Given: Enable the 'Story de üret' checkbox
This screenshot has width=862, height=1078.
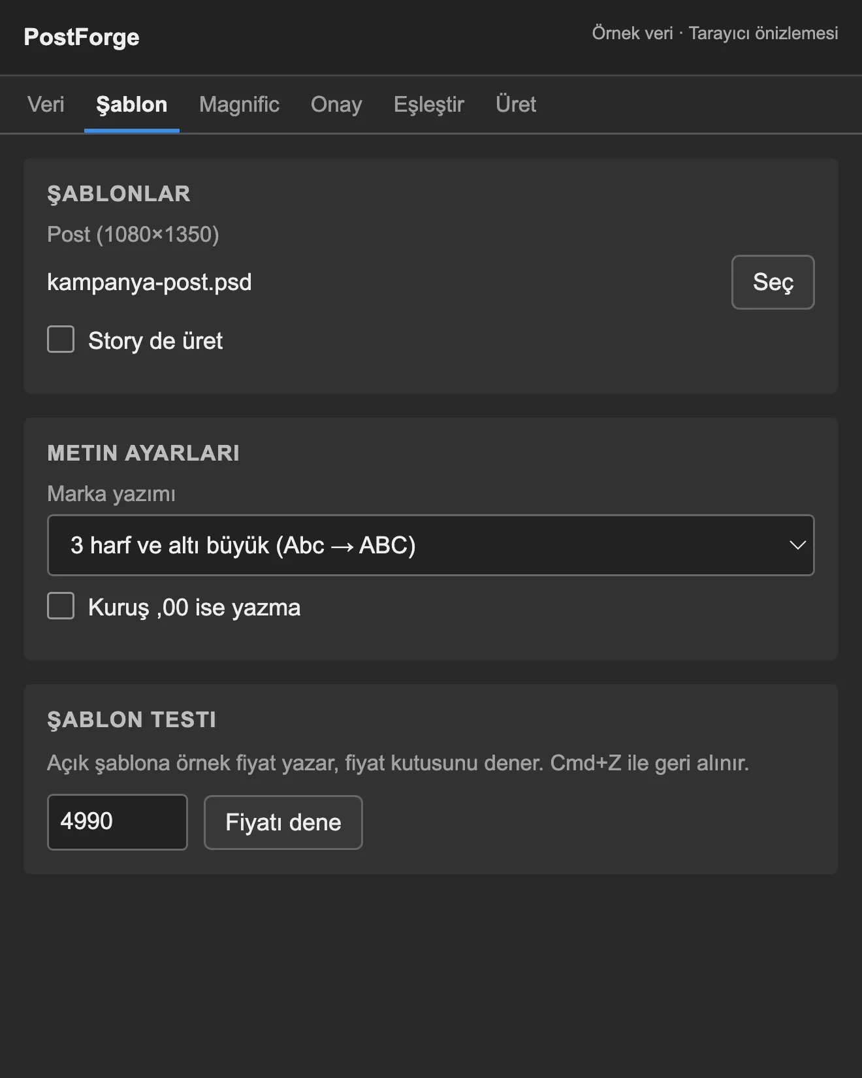Looking at the screenshot, I should point(61,340).
